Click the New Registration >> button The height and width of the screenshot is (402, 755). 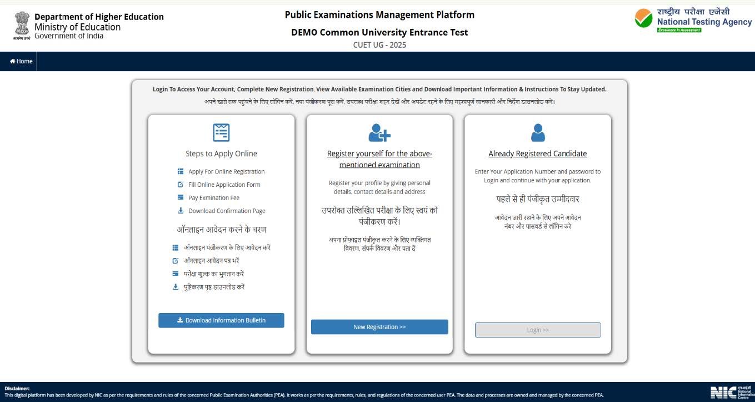[x=379, y=327]
